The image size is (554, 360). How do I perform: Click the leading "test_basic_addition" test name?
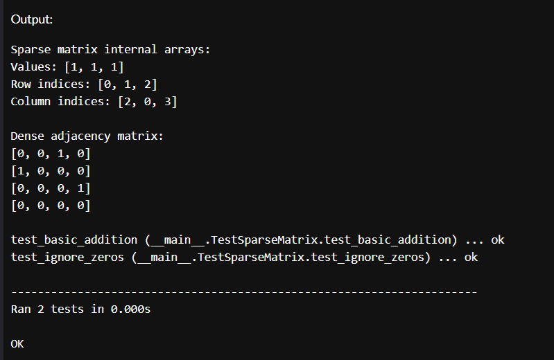pyautogui.click(x=74, y=240)
